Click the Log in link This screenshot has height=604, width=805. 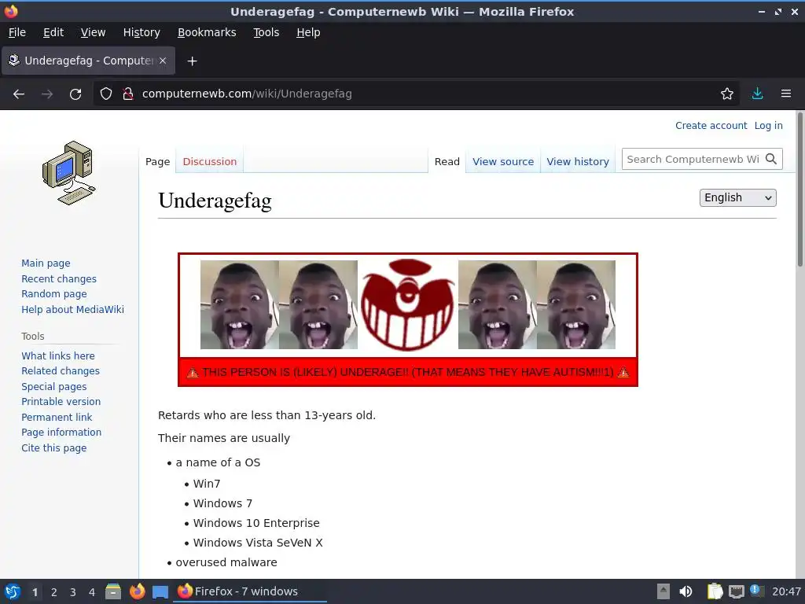pos(768,126)
